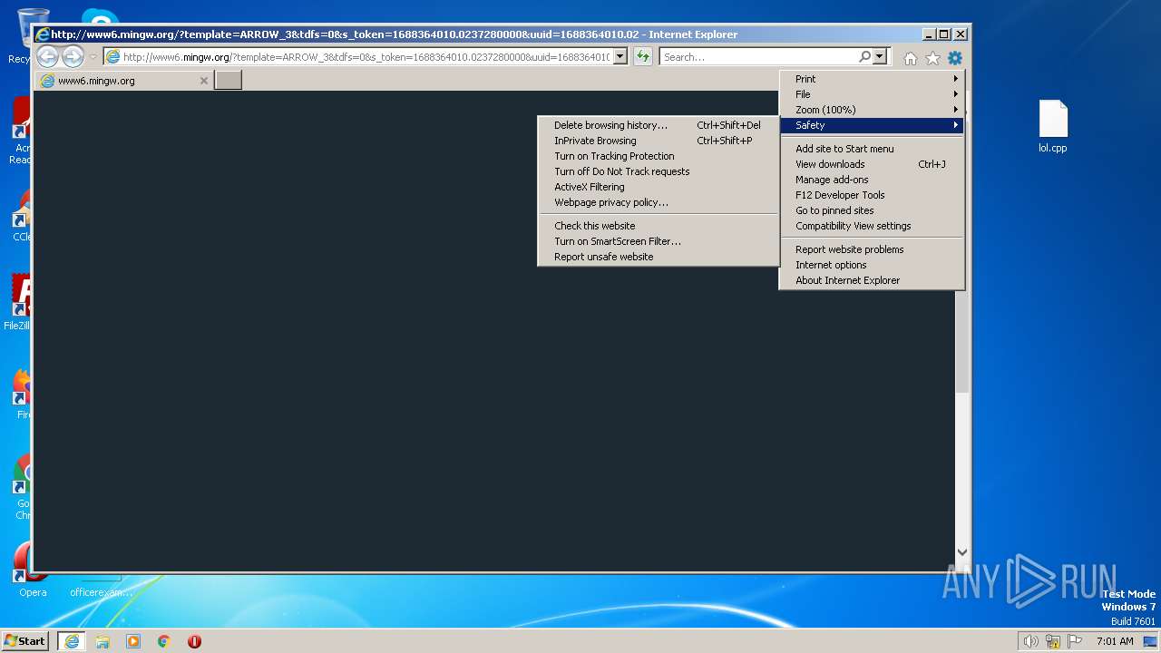Click the Home icon
This screenshot has height=653, width=1161.
(x=911, y=58)
